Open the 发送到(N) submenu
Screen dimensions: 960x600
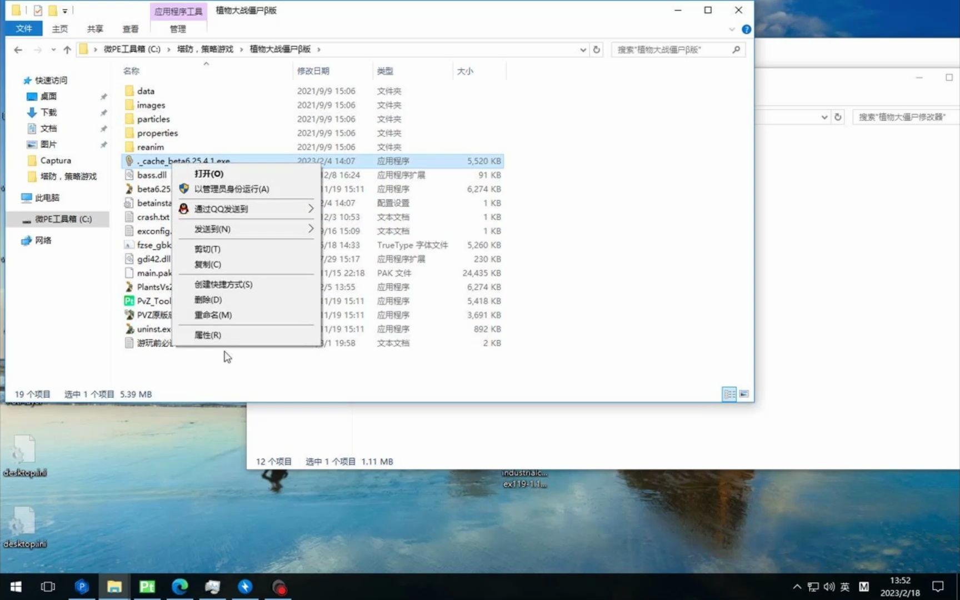tap(247, 229)
